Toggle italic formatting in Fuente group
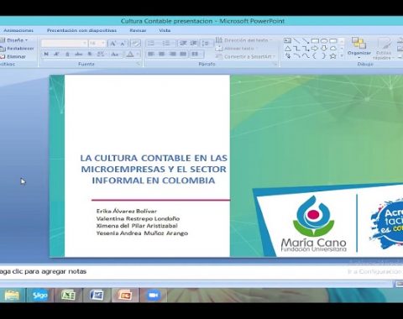403x319 pixels. coord(56,54)
